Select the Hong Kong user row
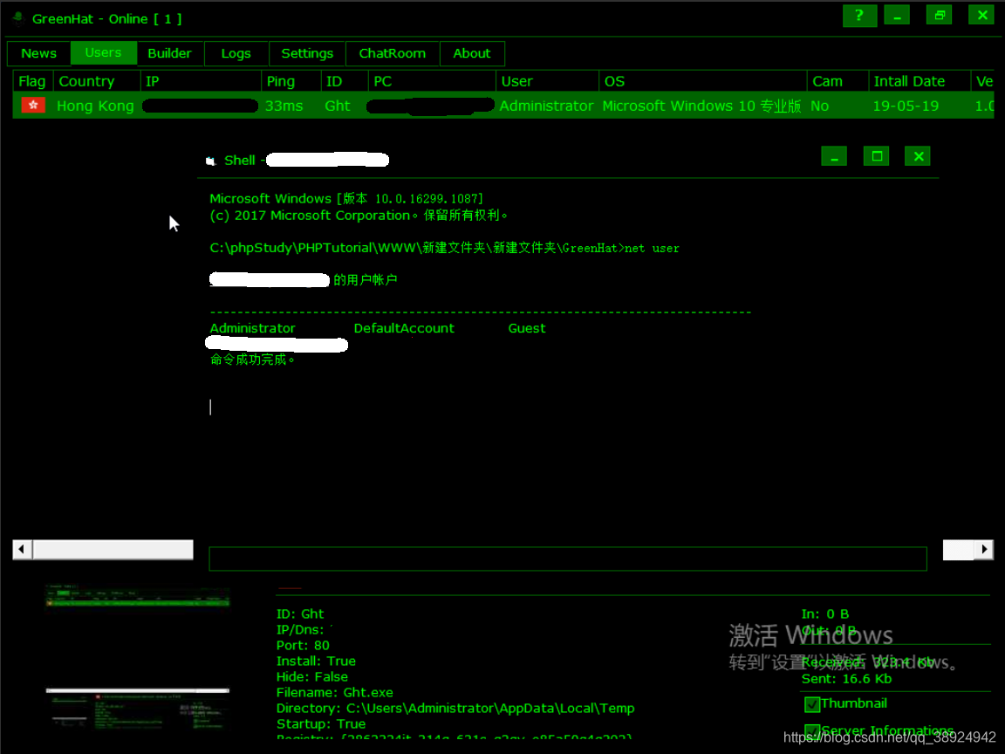The image size is (1005, 754). coord(503,106)
